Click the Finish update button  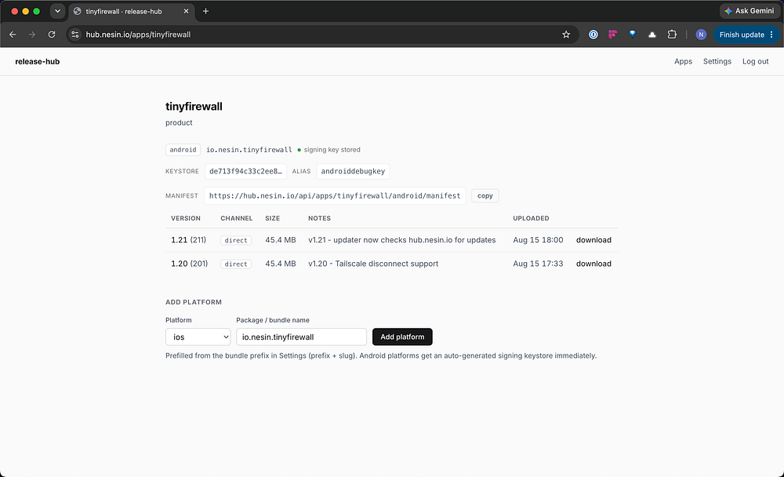coord(742,35)
